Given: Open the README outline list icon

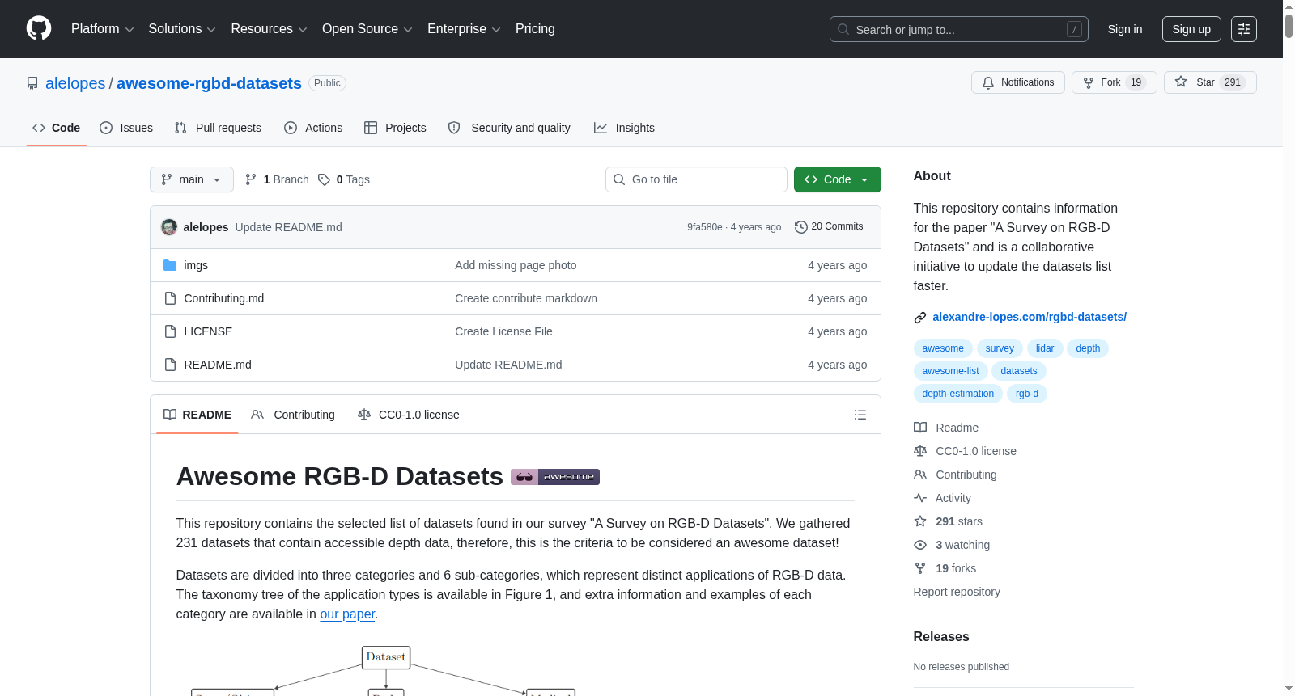Looking at the screenshot, I should click(860, 415).
